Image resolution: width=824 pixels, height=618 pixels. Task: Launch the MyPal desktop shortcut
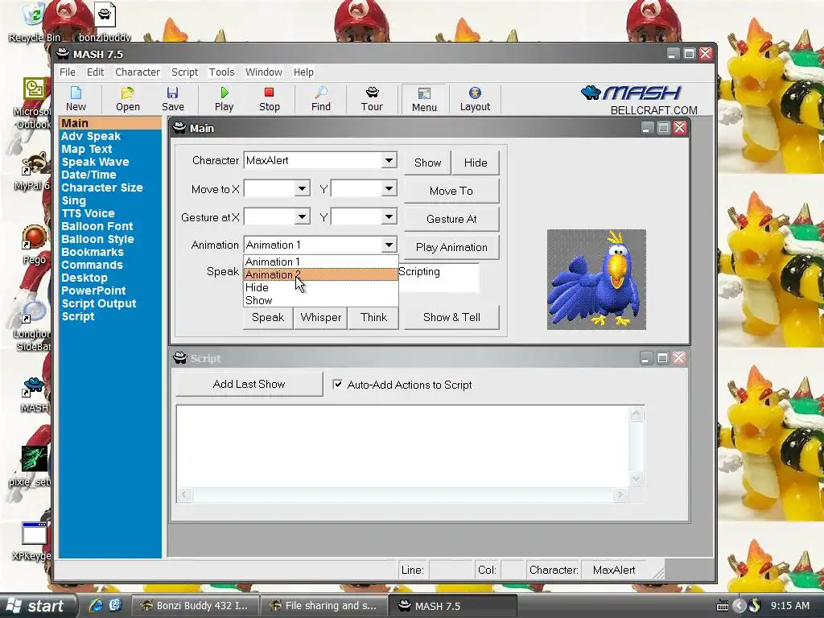click(32, 172)
